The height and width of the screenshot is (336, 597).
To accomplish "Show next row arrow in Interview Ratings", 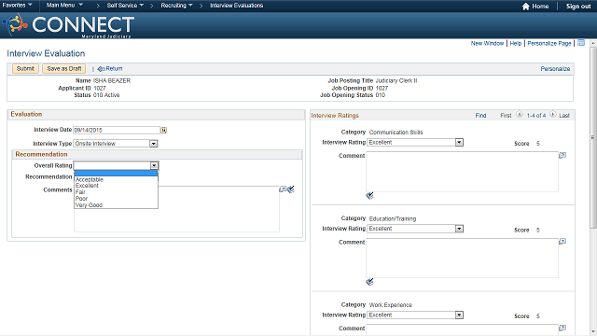I will [x=553, y=115].
